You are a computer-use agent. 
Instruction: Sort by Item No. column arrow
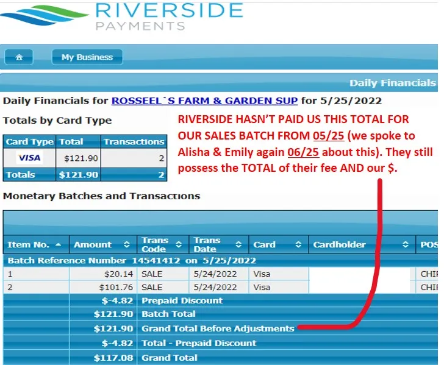59,244
